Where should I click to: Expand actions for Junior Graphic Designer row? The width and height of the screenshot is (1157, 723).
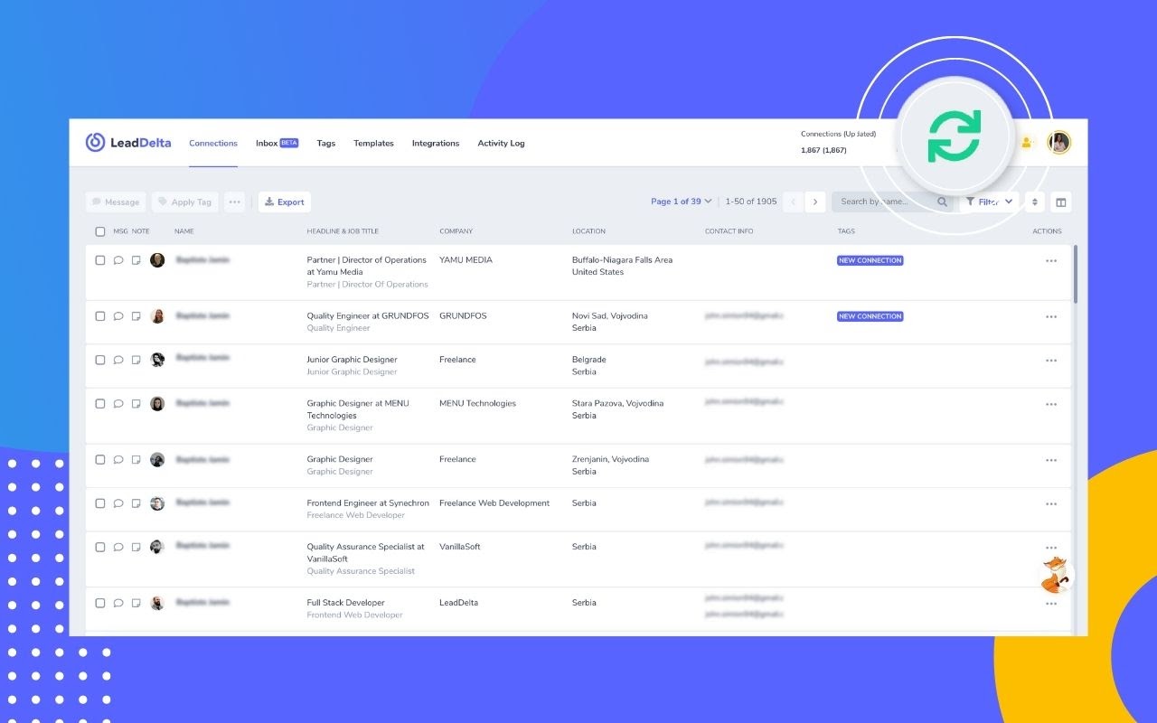tap(1051, 361)
